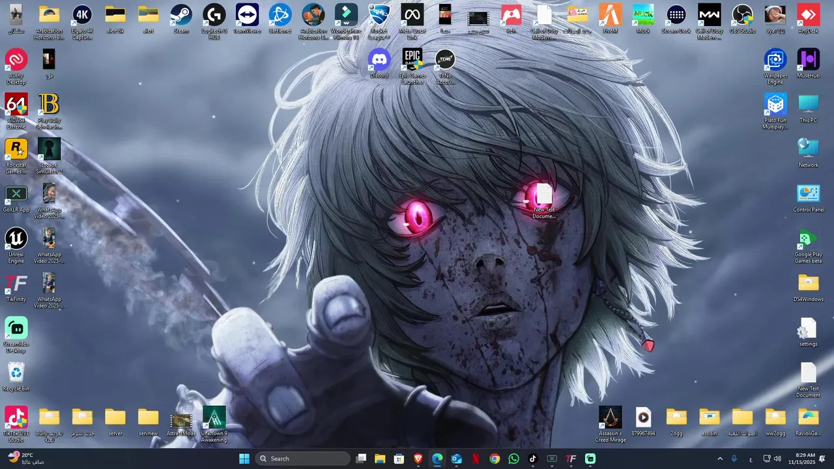Launch Rocket League from desktop
The height and width of the screenshot is (469, 834).
click(379, 22)
